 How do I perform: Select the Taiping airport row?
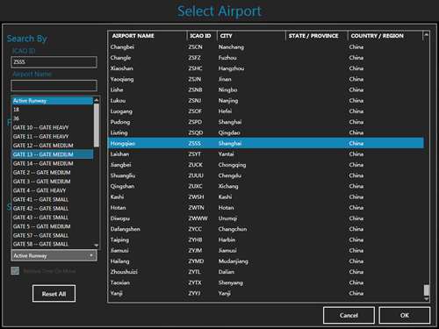[266, 240]
